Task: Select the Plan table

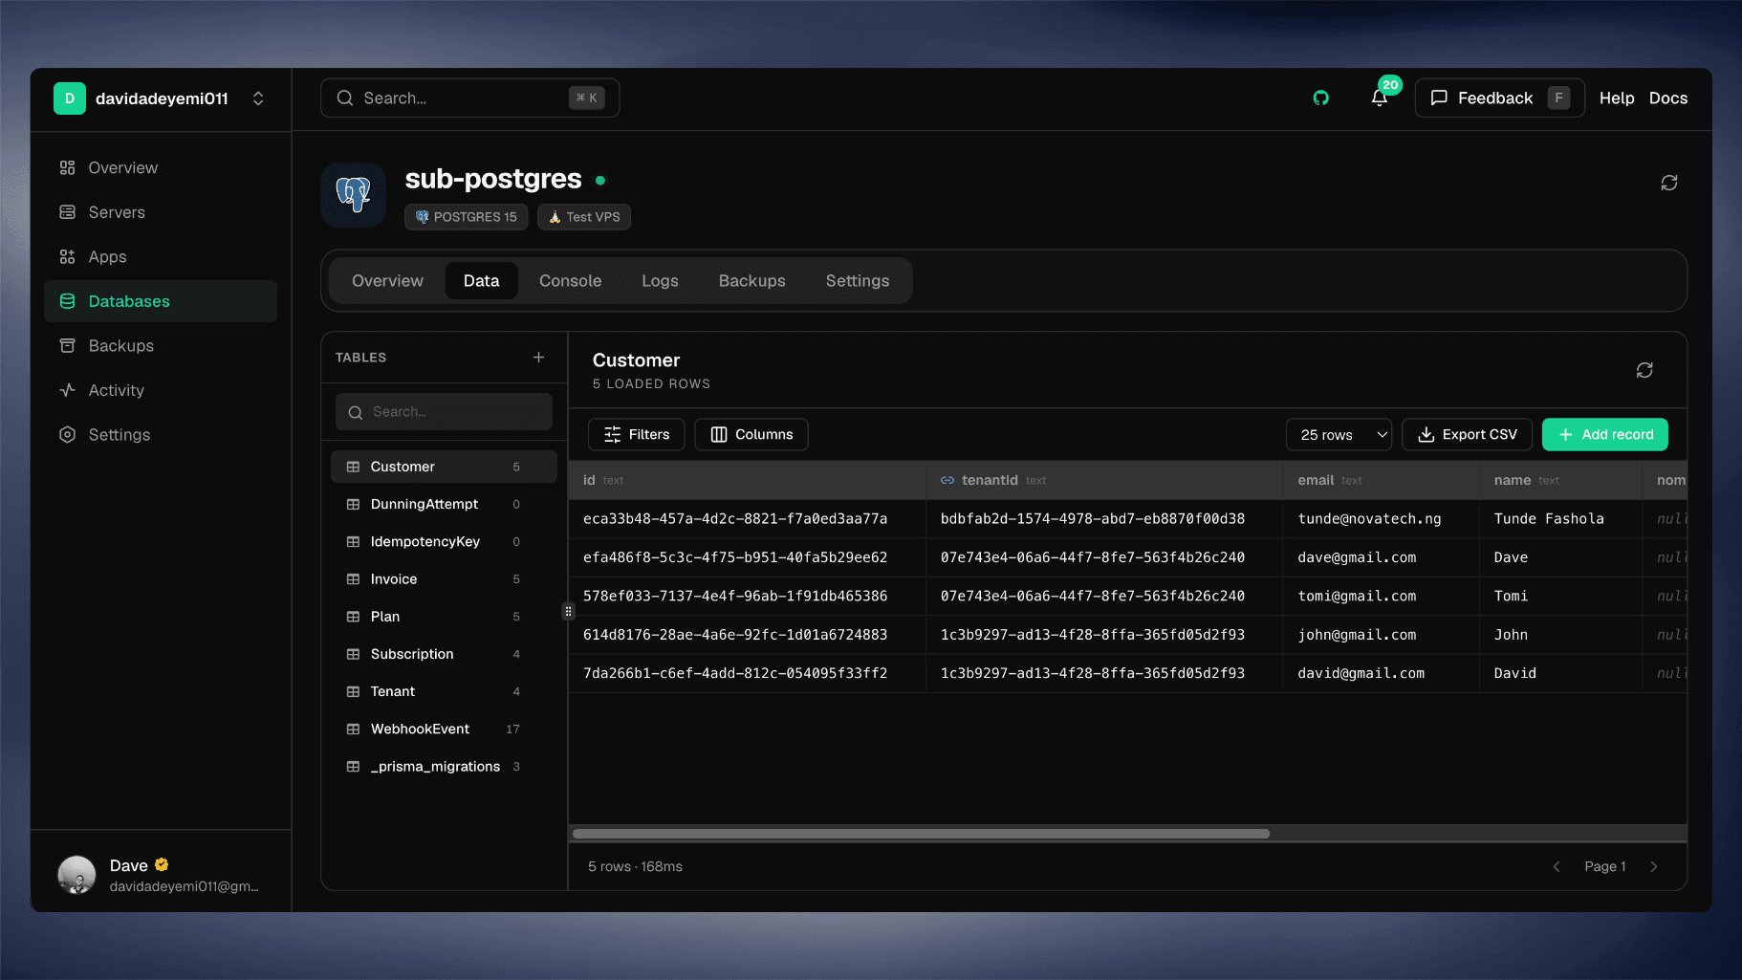Action: 444,617
